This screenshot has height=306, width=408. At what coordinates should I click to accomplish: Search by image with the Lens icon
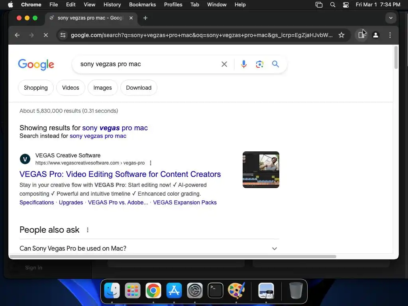point(259,64)
